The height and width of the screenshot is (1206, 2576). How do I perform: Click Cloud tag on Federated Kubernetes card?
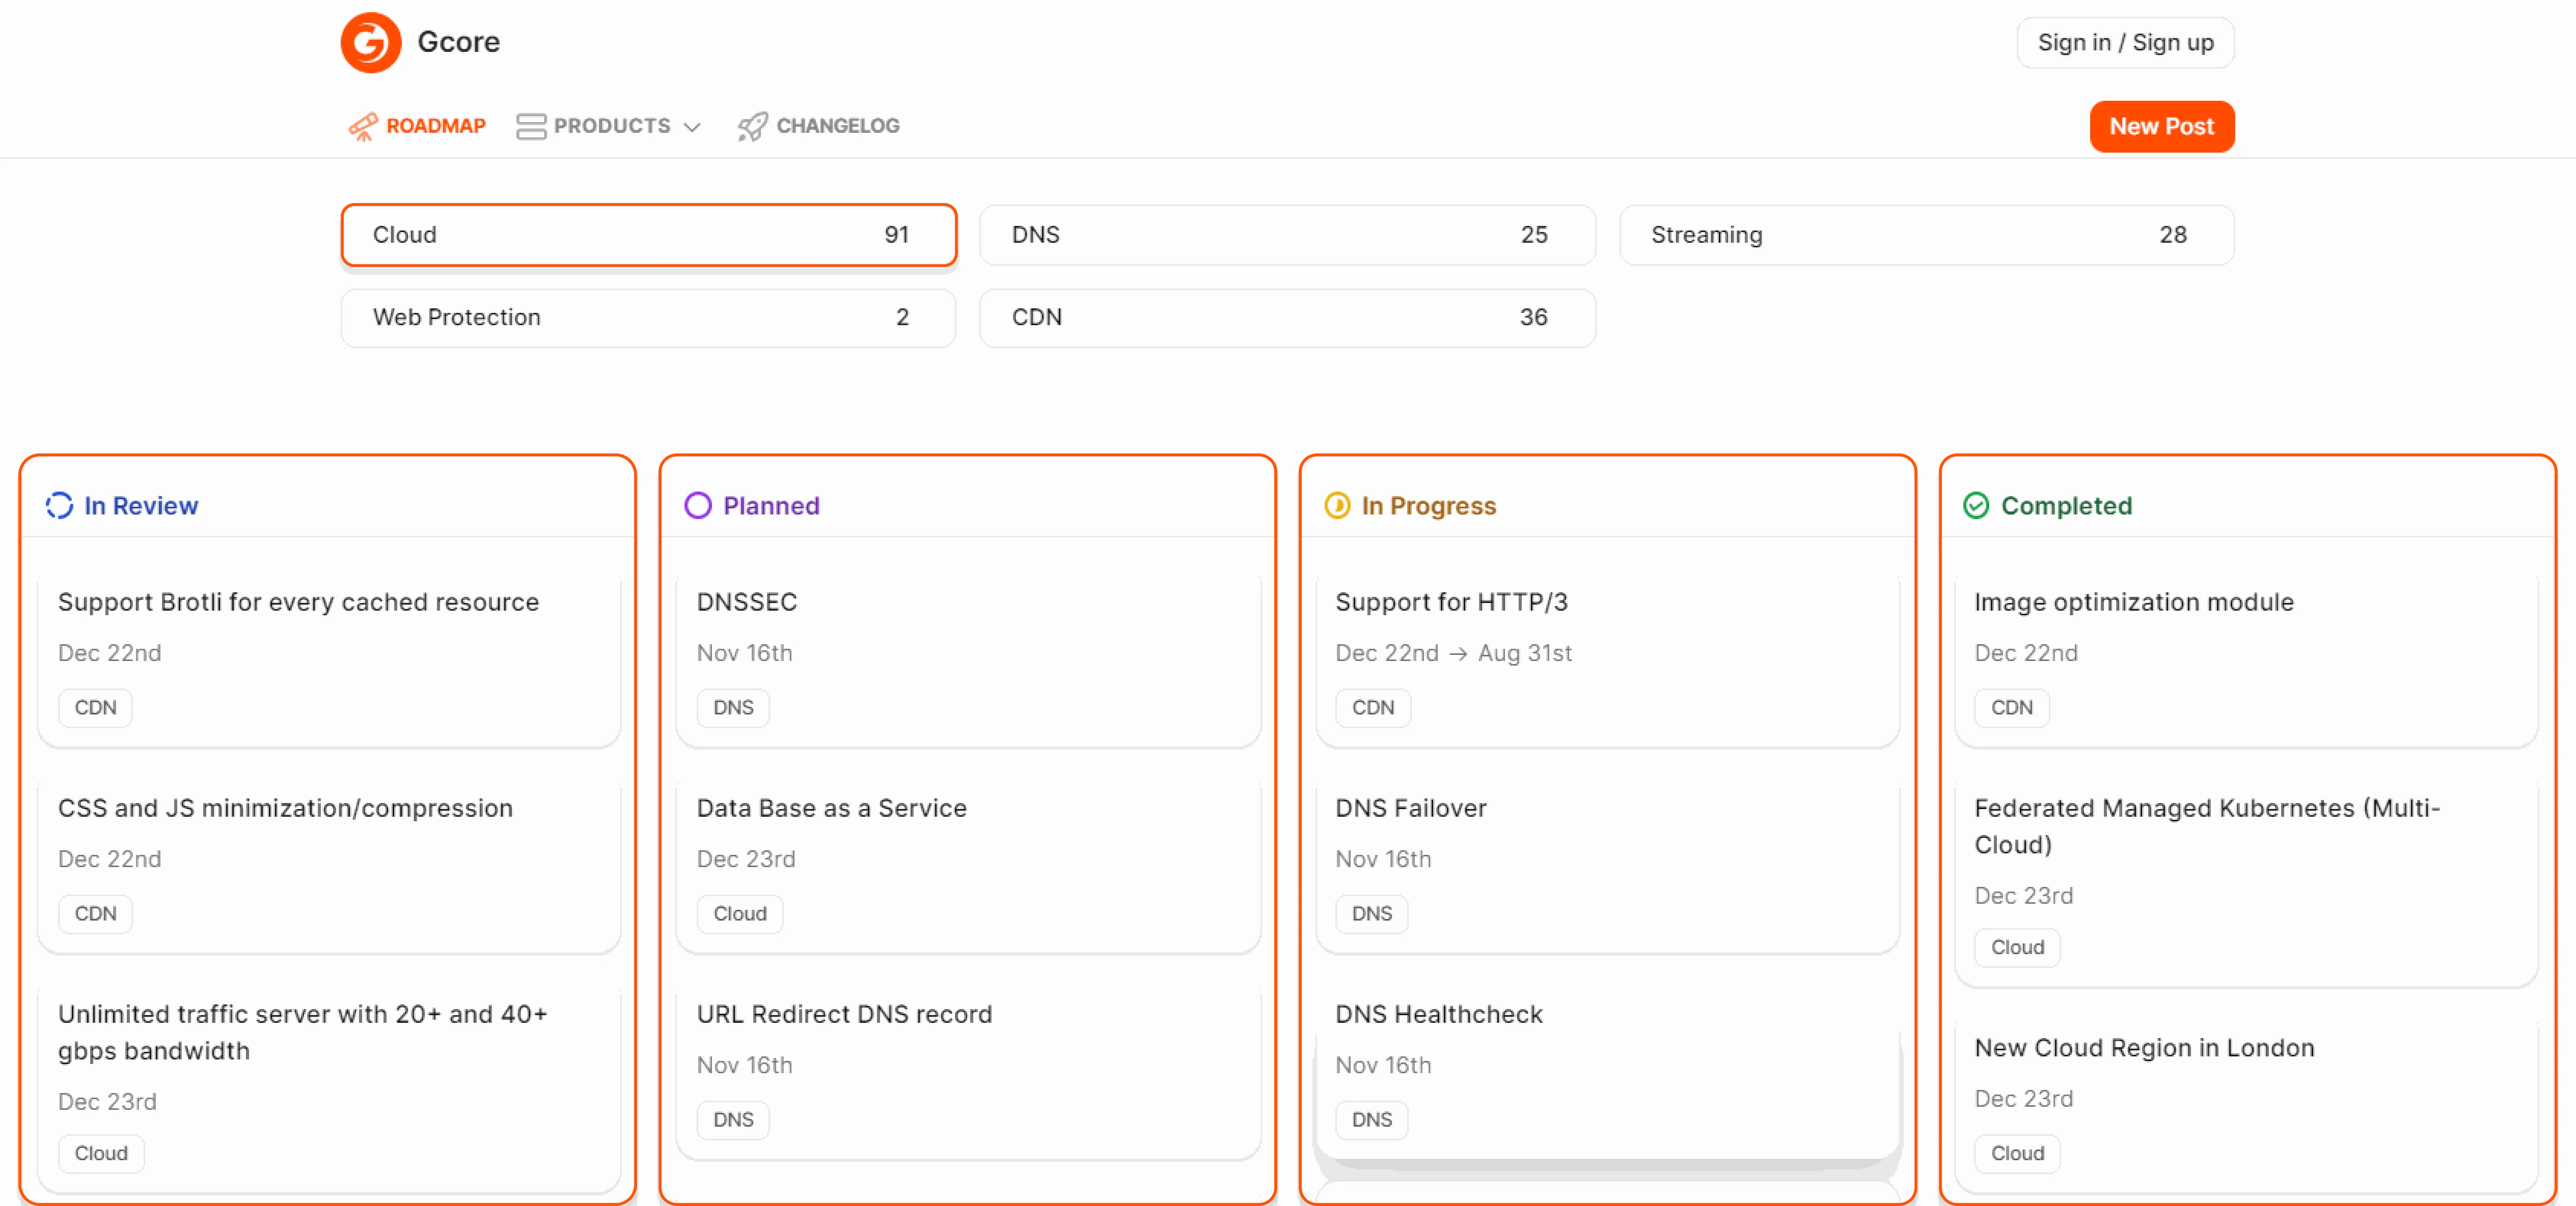(2018, 947)
